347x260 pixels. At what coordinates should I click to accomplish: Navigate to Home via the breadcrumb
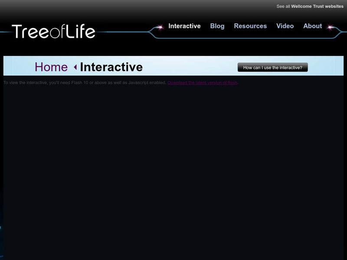(52, 67)
